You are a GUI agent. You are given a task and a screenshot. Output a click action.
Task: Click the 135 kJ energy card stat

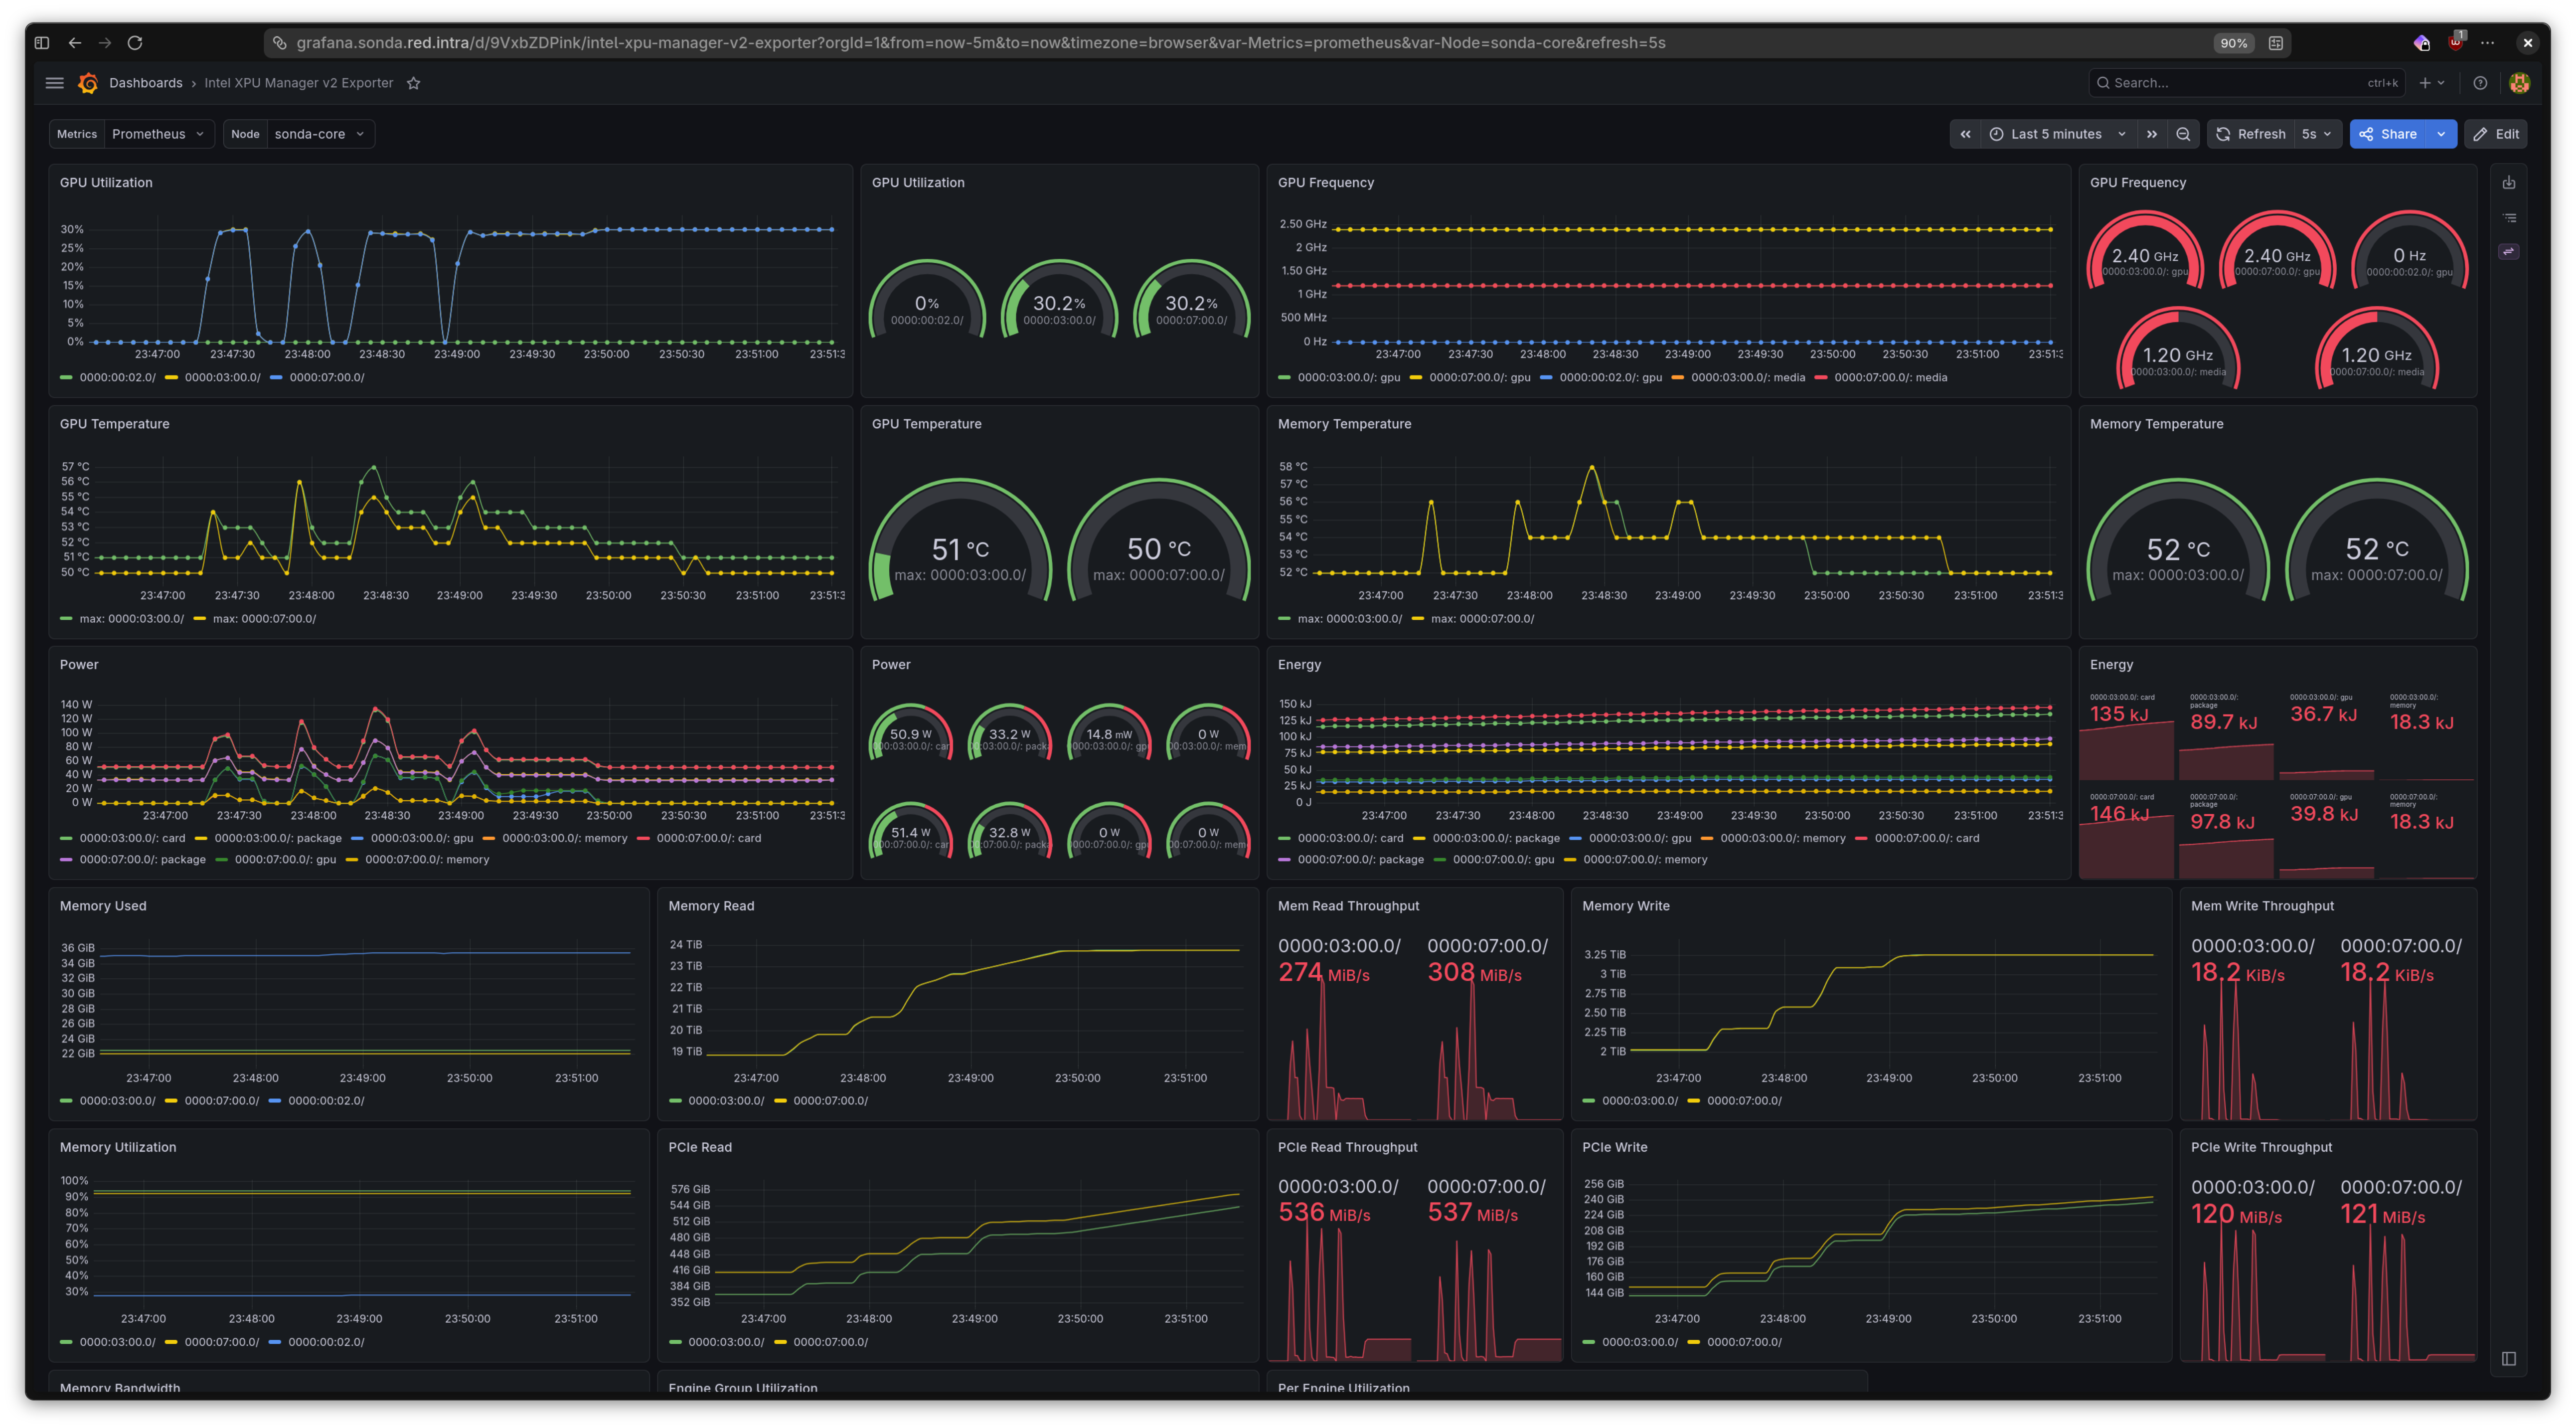click(x=2119, y=714)
